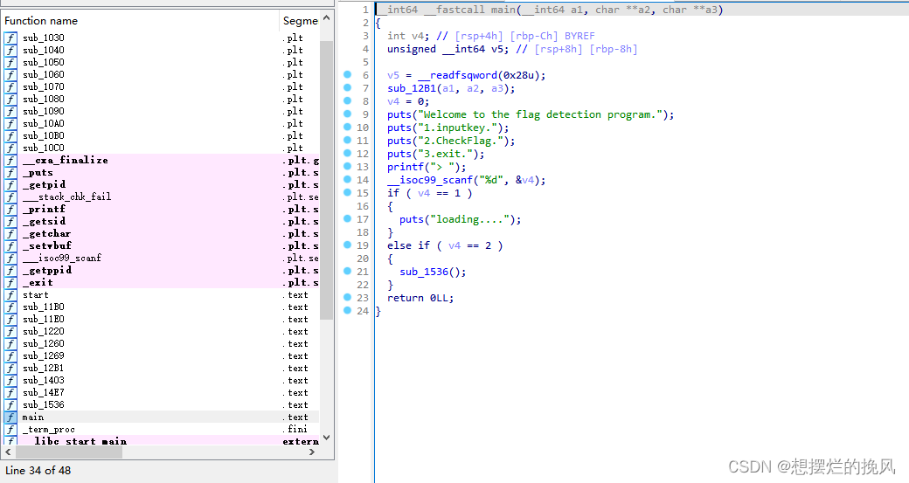Screen dimensions: 909x483
Task: Select sub_1050 in the function list
Action: pyautogui.click(x=44, y=62)
